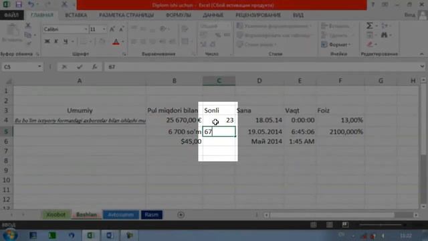The height and width of the screenshot is (241, 428).
Task: Click the Copy icon
Action: point(28,35)
